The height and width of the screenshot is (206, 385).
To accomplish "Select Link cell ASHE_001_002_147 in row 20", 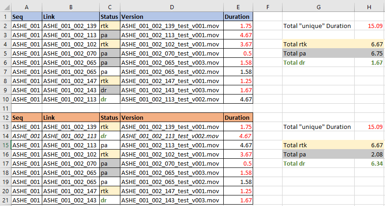I will [x=71, y=191].
